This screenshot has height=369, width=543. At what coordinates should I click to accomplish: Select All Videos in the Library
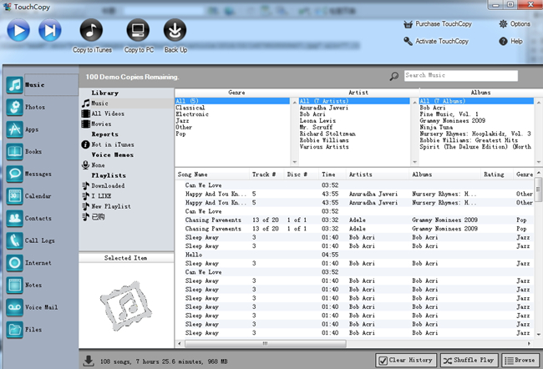(x=108, y=113)
